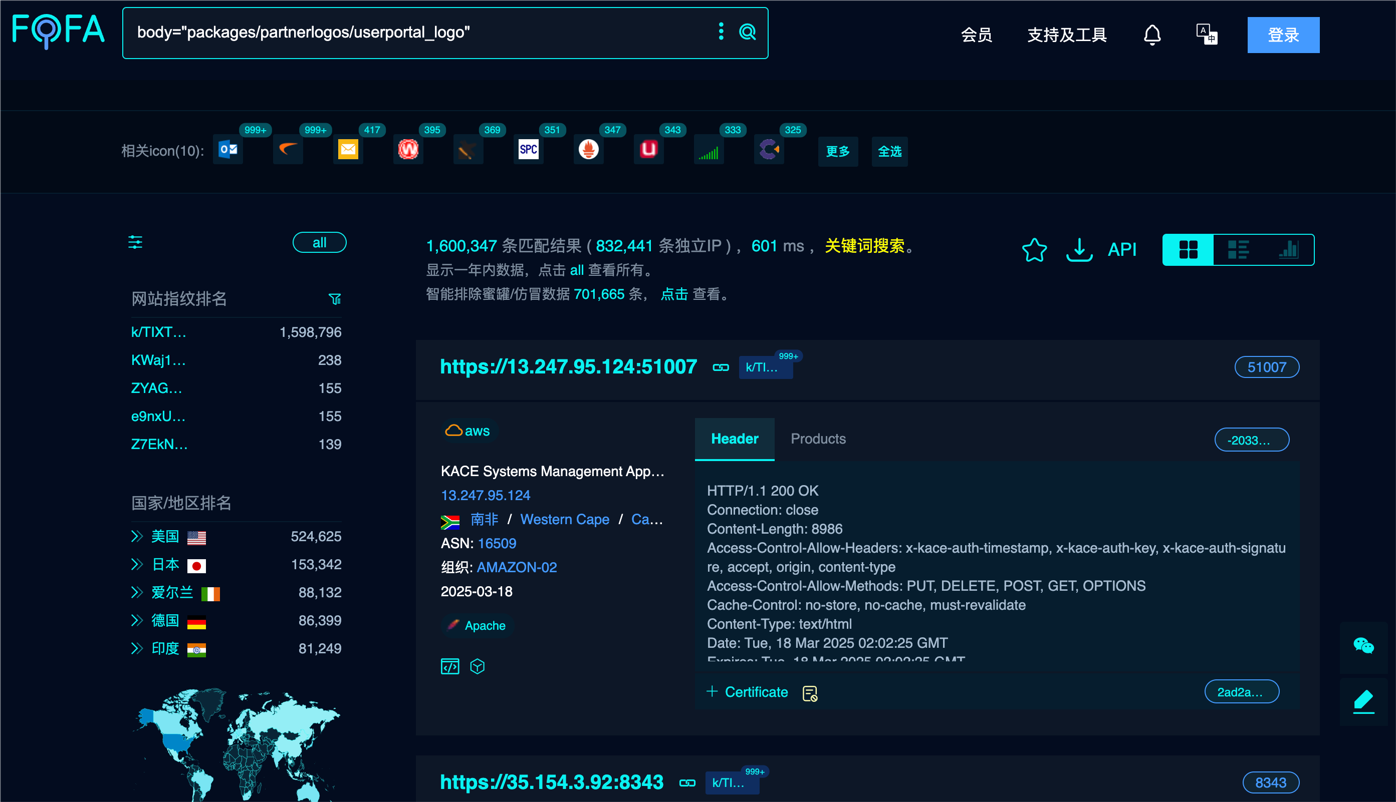The height and width of the screenshot is (802, 1396).
Task: View website source code icon
Action: pyautogui.click(x=450, y=666)
